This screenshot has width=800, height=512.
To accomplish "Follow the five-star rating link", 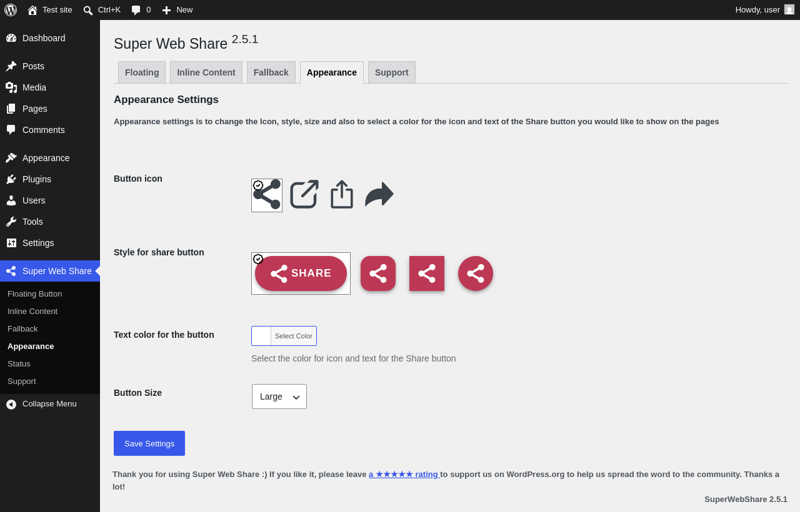I will [404, 475].
